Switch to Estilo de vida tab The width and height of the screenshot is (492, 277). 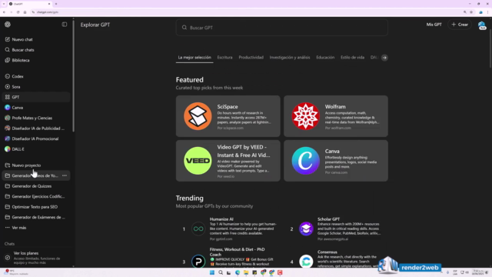point(352,58)
